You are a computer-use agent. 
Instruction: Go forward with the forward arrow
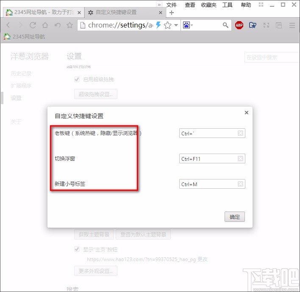pos(21,25)
